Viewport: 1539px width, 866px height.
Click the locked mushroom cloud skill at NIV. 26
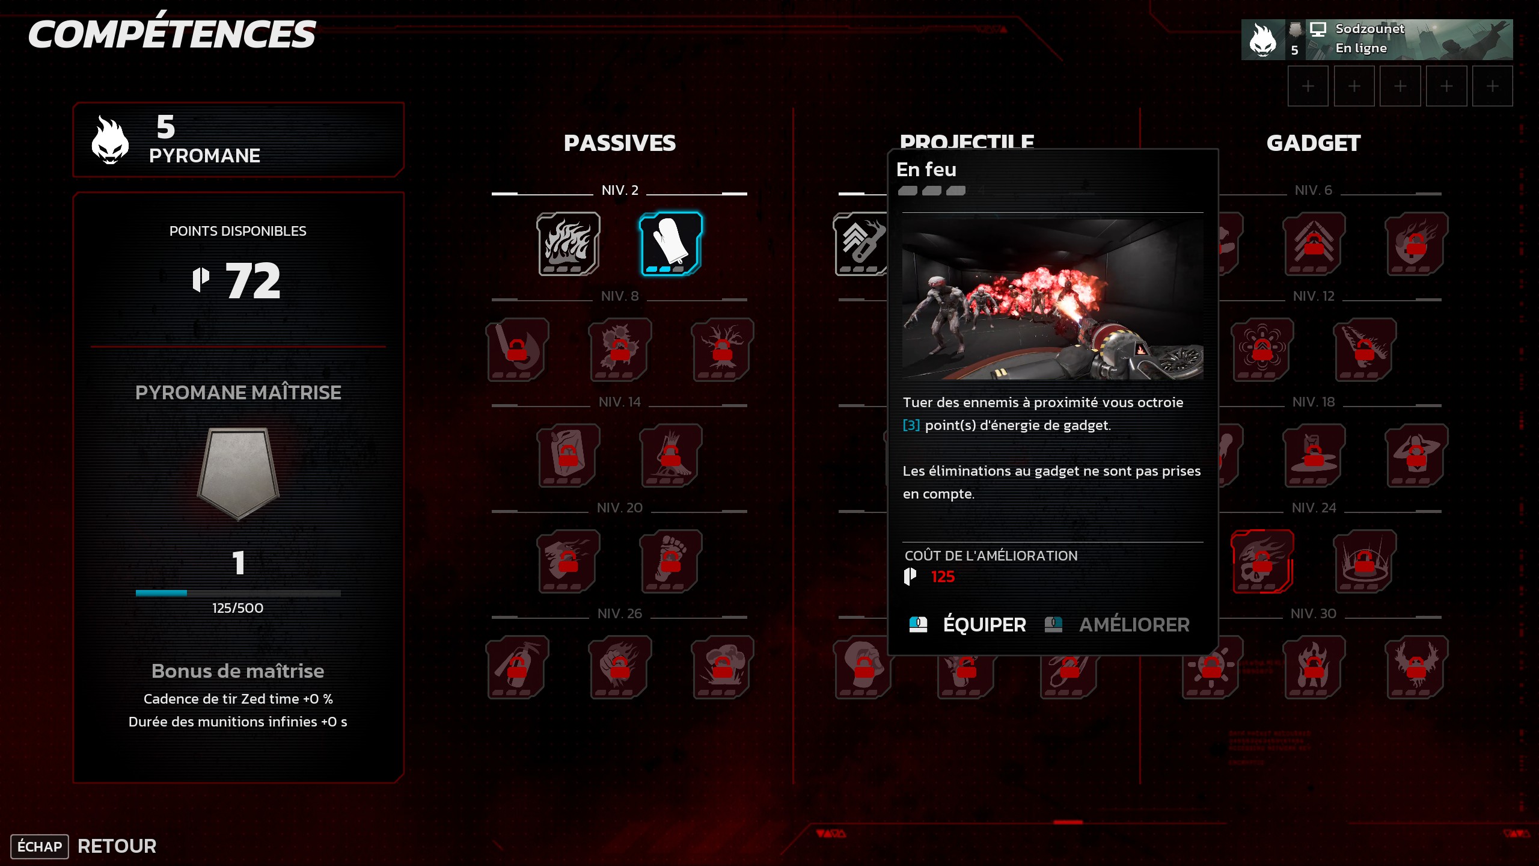pyautogui.click(x=722, y=667)
